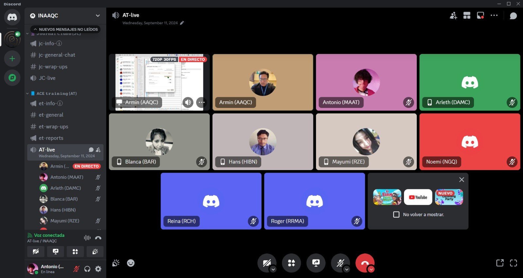Open the et-wrap-ups text channel
This screenshot has width=523, height=278.
[x=53, y=127]
